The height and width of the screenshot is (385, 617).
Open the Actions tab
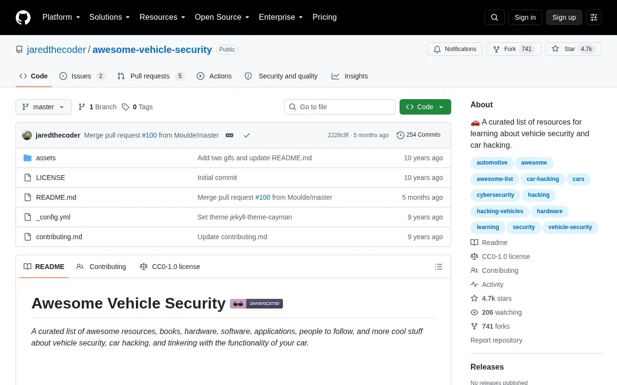(x=214, y=76)
